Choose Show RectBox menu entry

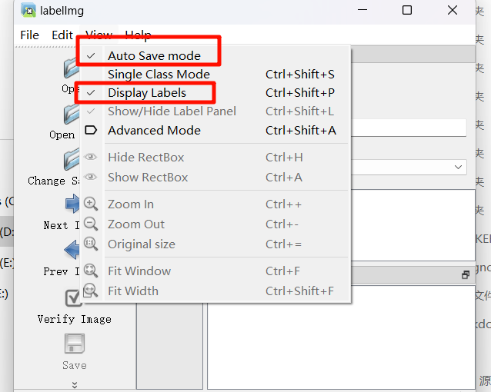coord(215,177)
